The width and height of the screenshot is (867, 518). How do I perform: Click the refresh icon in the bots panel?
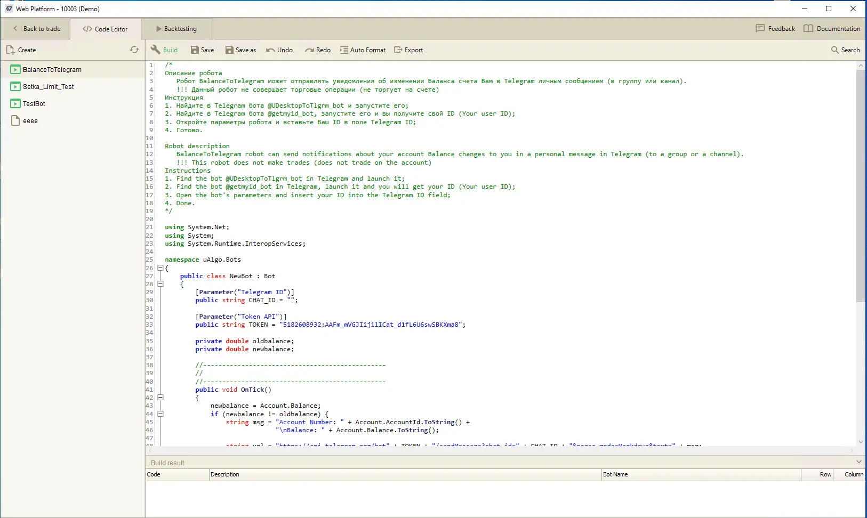pos(134,50)
